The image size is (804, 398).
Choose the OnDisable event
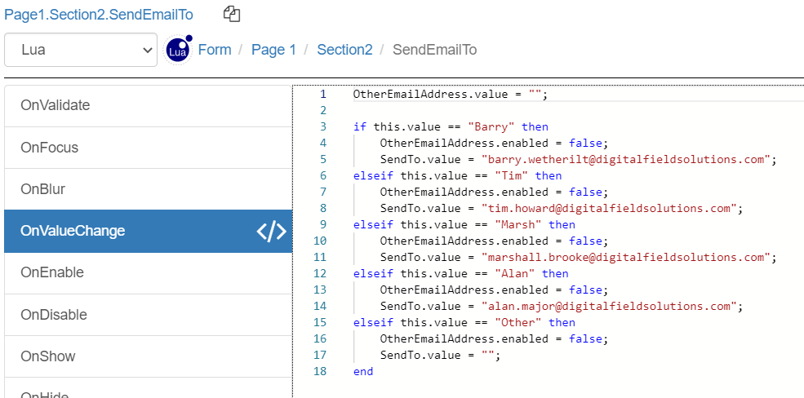54,315
